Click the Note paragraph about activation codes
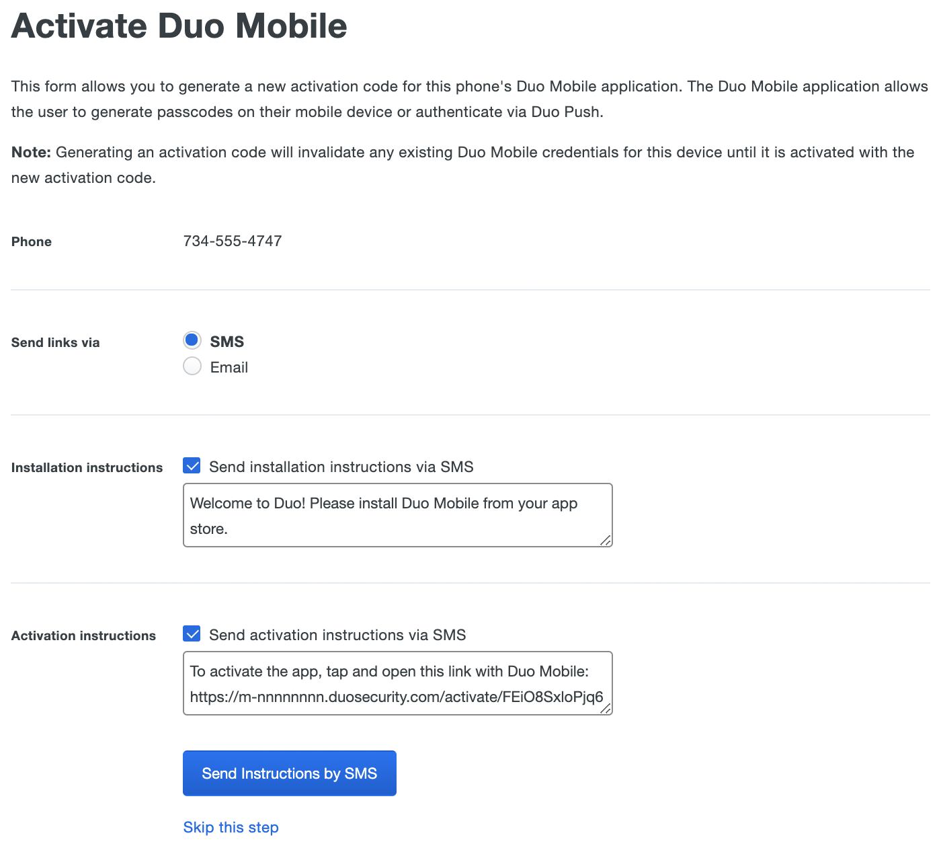This screenshot has height=854, width=941. pyautogui.click(x=464, y=165)
